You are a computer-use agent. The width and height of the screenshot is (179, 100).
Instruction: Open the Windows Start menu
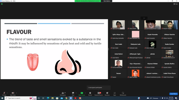[x=2, y=98]
